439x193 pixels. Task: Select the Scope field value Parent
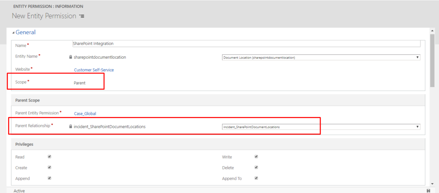tap(79, 83)
